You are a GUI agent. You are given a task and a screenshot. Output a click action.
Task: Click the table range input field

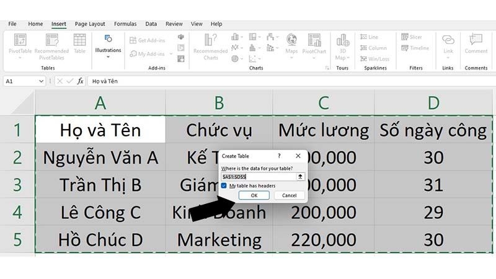pyautogui.click(x=259, y=177)
